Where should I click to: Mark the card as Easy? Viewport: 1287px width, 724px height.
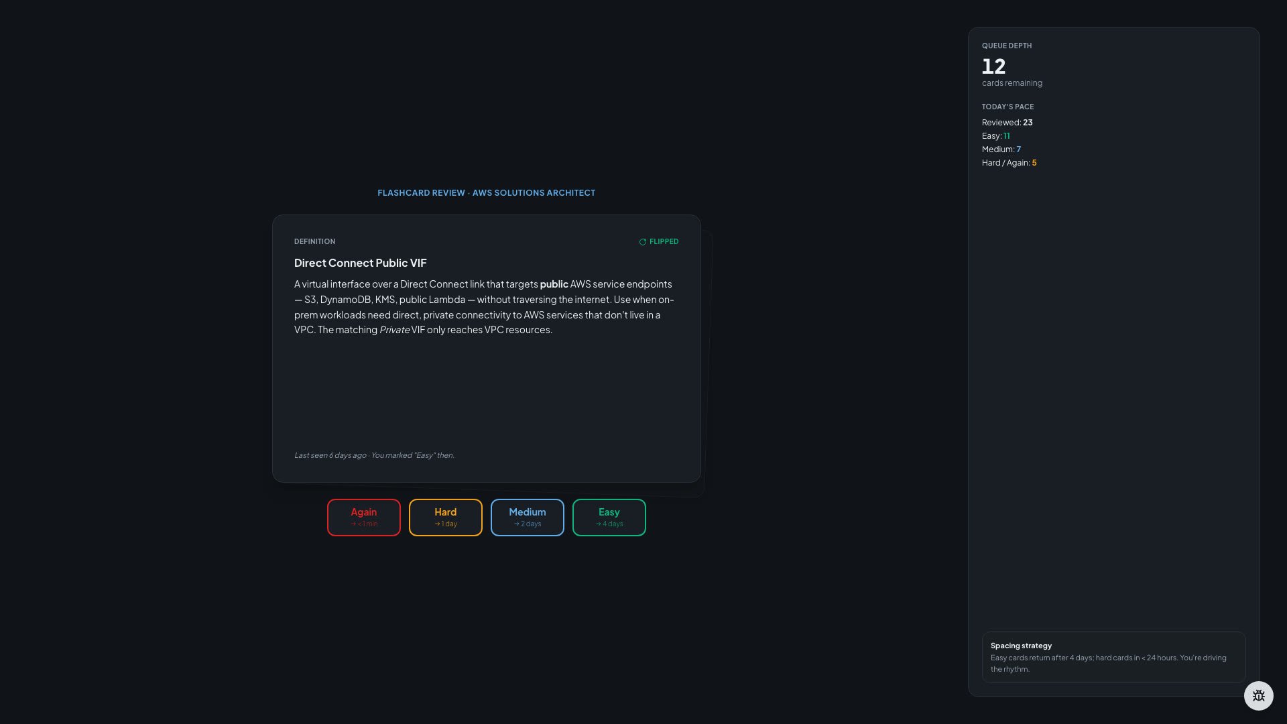coord(609,518)
